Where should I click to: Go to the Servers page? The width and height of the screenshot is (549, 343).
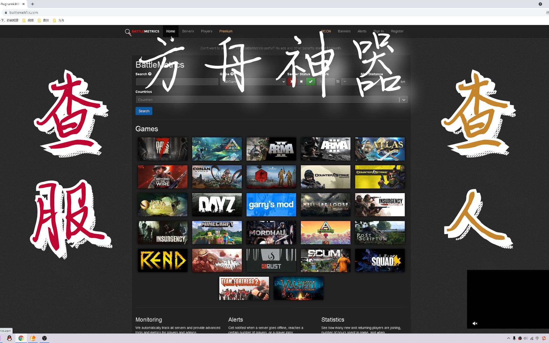click(x=188, y=31)
